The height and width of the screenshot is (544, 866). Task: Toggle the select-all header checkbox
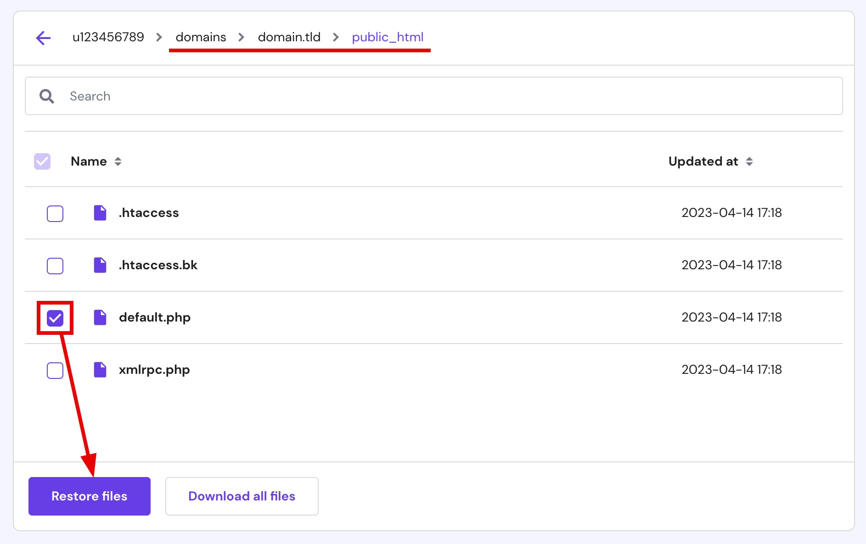point(42,161)
